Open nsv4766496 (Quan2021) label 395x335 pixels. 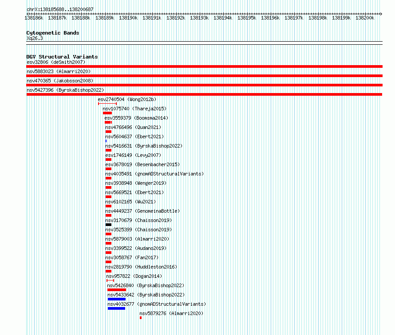pos(133,127)
